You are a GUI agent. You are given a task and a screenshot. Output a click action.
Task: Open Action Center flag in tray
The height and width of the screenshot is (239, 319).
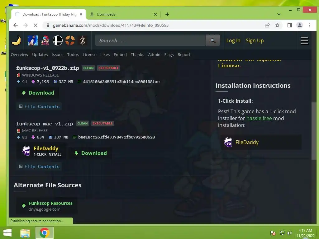273,233
